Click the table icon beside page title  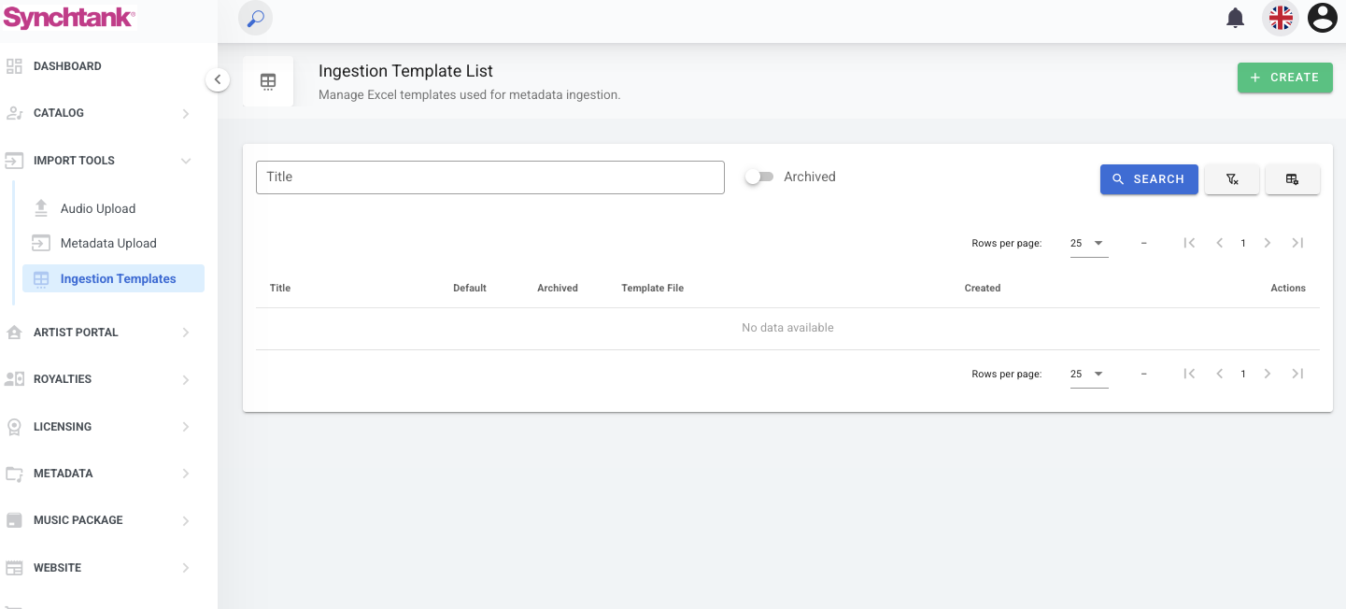(x=268, y=81)
